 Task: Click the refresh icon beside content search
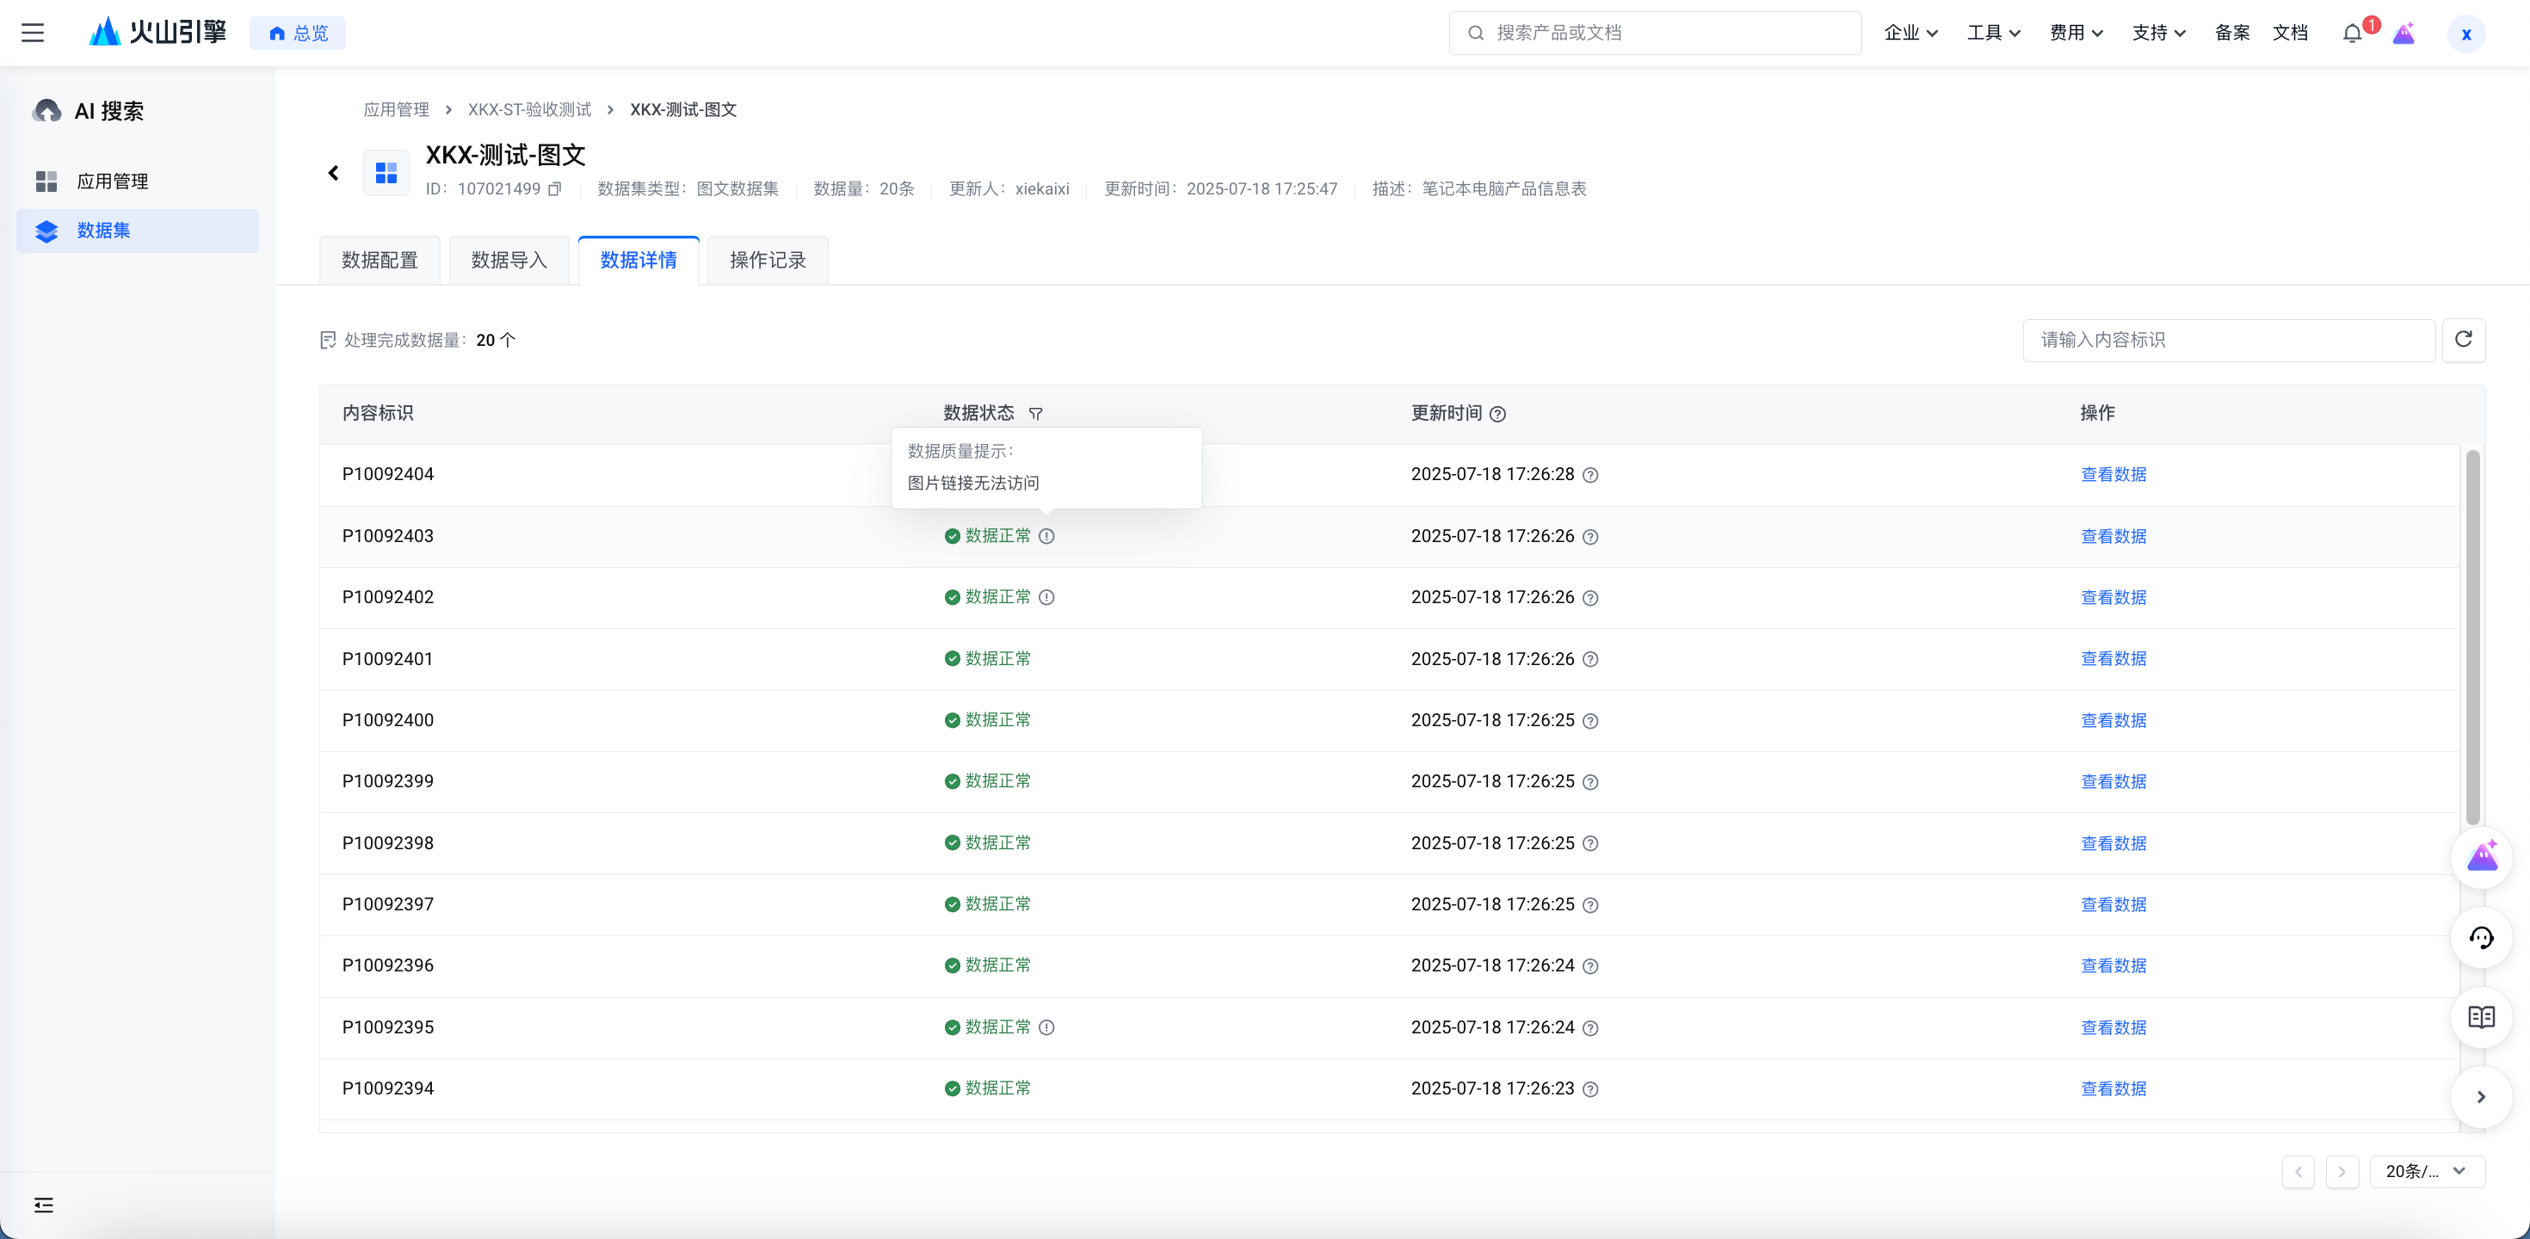[x=2462, y=340]
